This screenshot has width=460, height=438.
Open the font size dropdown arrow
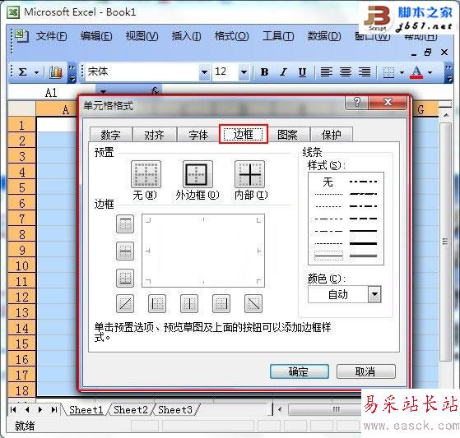244,72
